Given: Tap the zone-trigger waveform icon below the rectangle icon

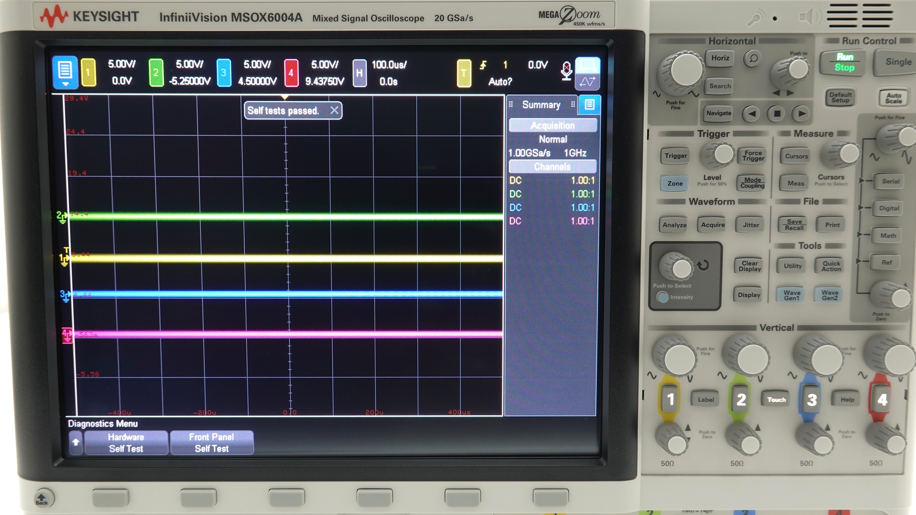Looking at the screenshot, I should [x=587, y=82].
